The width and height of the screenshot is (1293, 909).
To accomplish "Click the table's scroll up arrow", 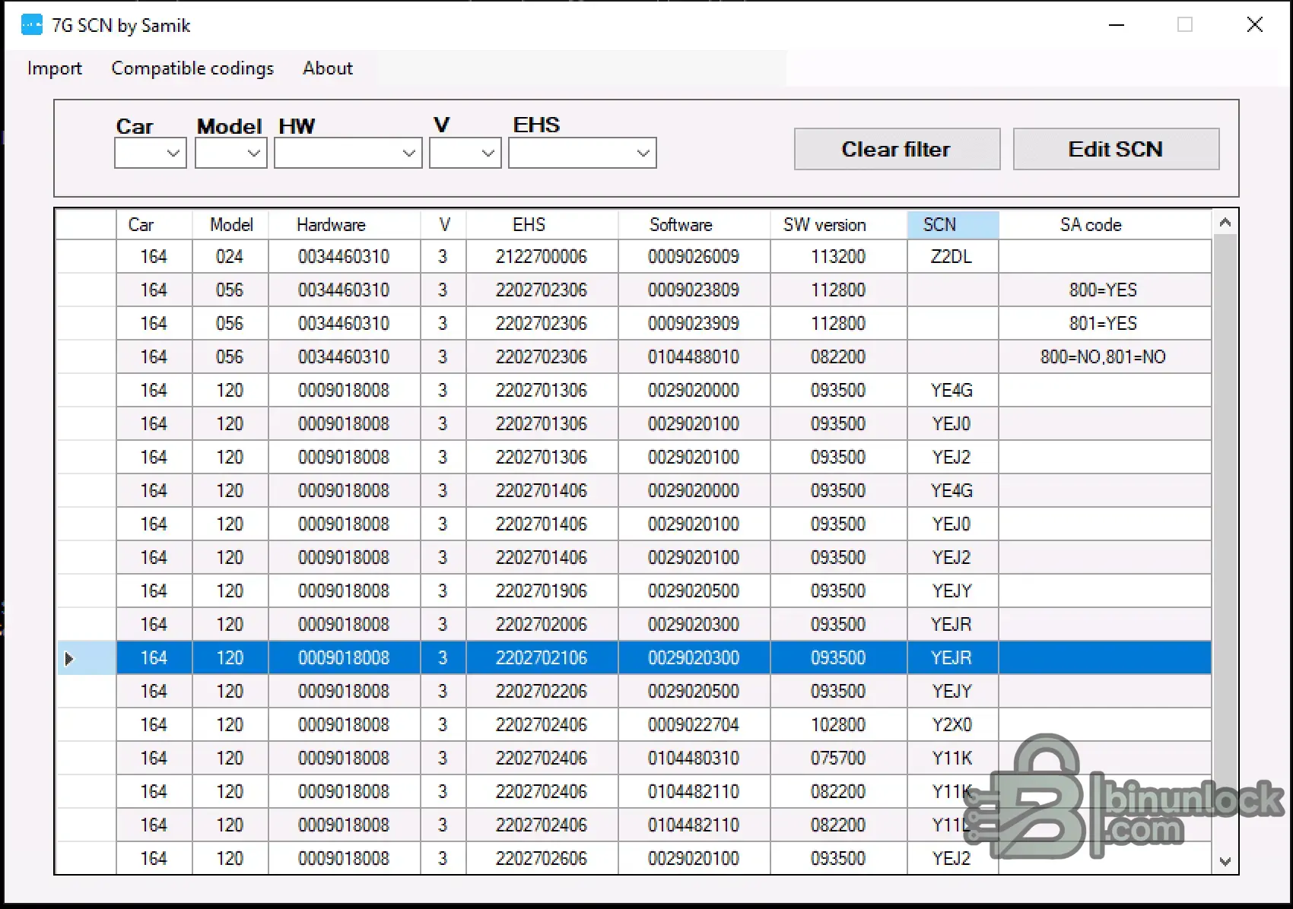I will point(1225,223).
